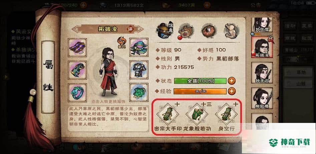The image size is (316, 154).
Task: Select the teal scarf equipment slot
Action: [x=139, y=48]
